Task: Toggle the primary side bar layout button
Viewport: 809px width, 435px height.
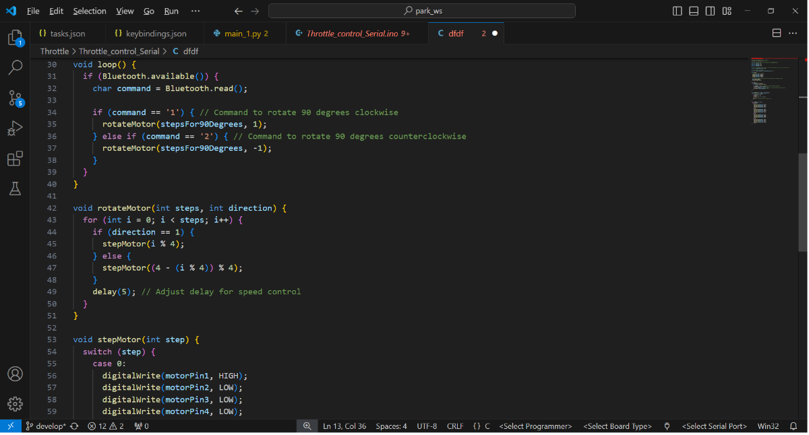Action: [x=678, y=11]
